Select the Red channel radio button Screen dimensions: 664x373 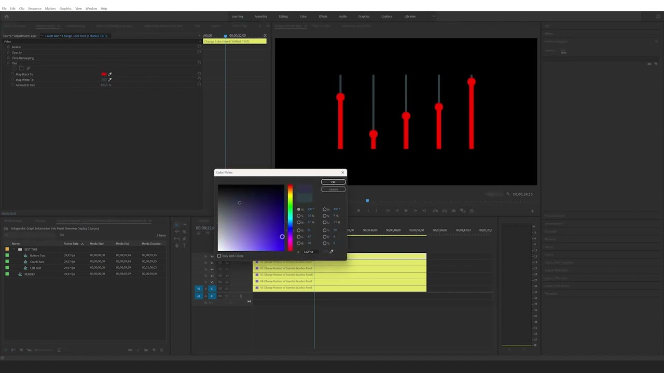click(299, 230)
